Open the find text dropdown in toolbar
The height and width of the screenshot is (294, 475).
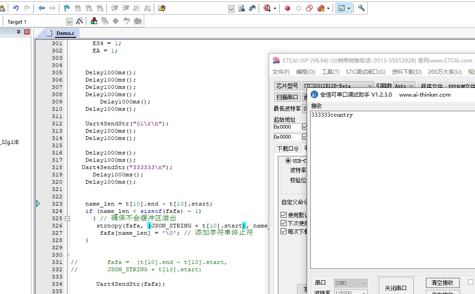[x=231, y=9]
